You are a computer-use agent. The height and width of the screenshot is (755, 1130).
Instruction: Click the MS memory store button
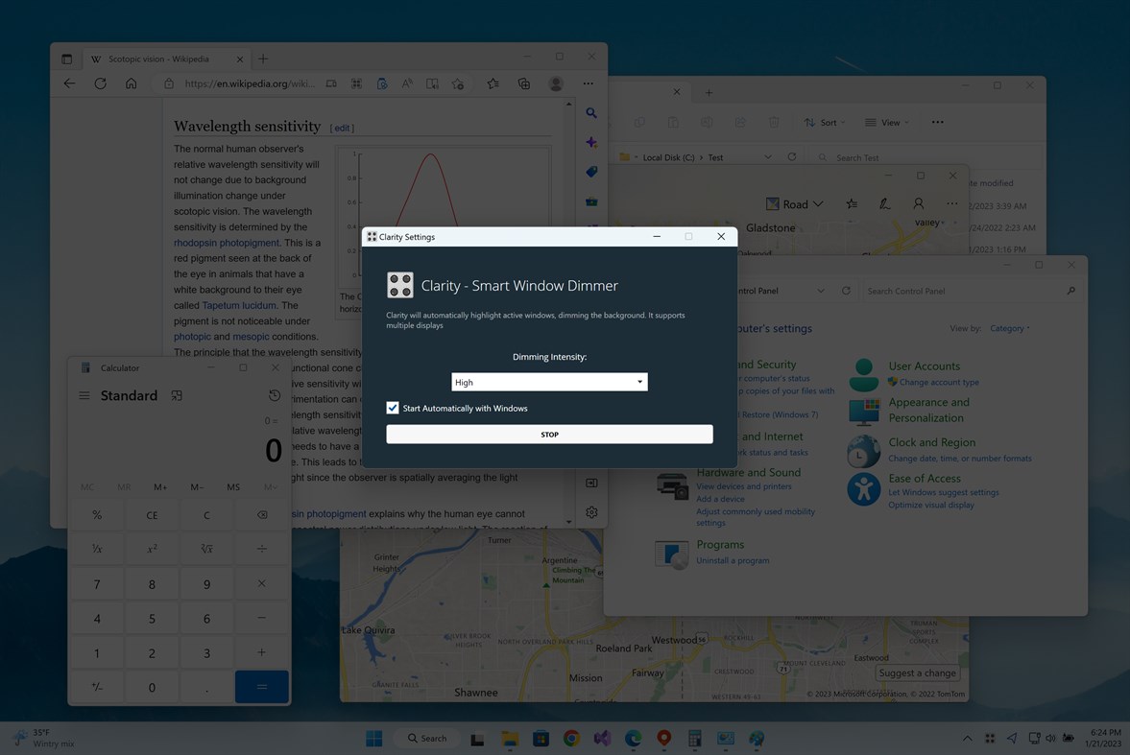[233, 487]
